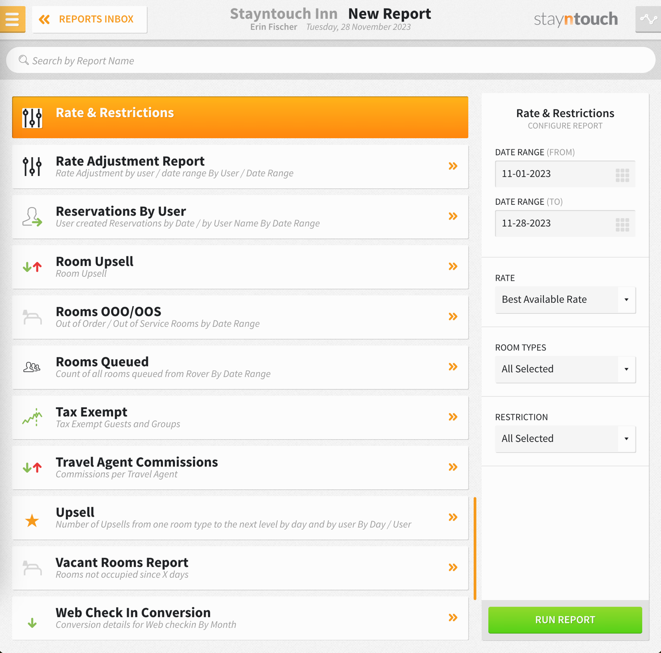Viewport: 661px width, 653px height.
Task: Open the Restriction dropdown
Action: [x=565, y=439]
